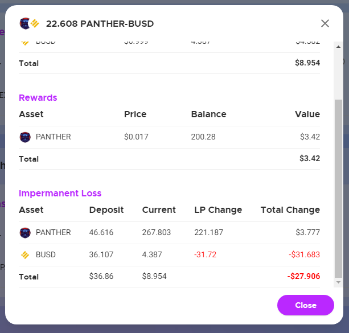Screen dimensions: 349x333
Task: Click the Balance column header in Rewards
Action: (x=209, y=114)
